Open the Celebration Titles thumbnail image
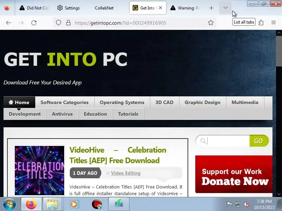 (x=39, y=171)
